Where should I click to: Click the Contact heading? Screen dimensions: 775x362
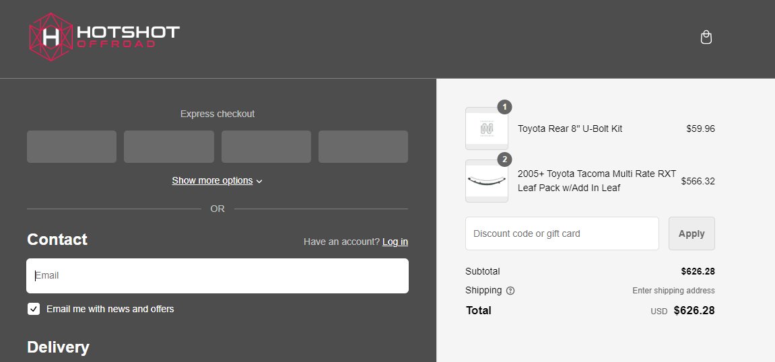point(57,240)
